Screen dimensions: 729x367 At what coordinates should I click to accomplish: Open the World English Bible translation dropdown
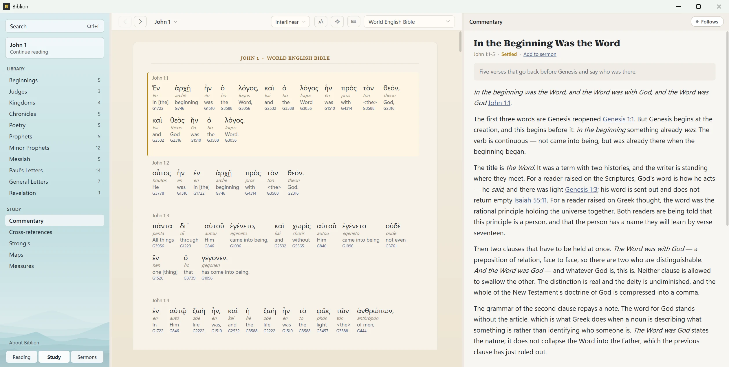click(x=409, y=22)
